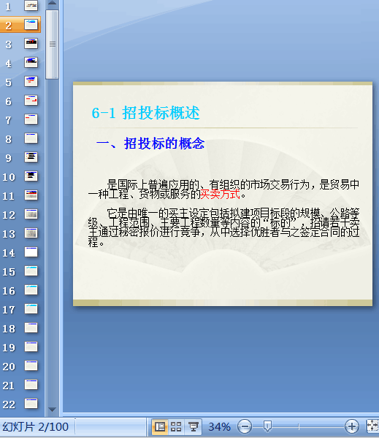Click the zoom out minus button

click(245, 426)
